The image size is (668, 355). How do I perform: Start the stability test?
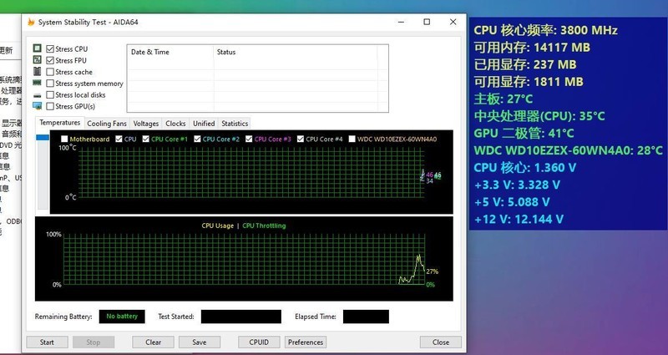click(x=47, y=342)
